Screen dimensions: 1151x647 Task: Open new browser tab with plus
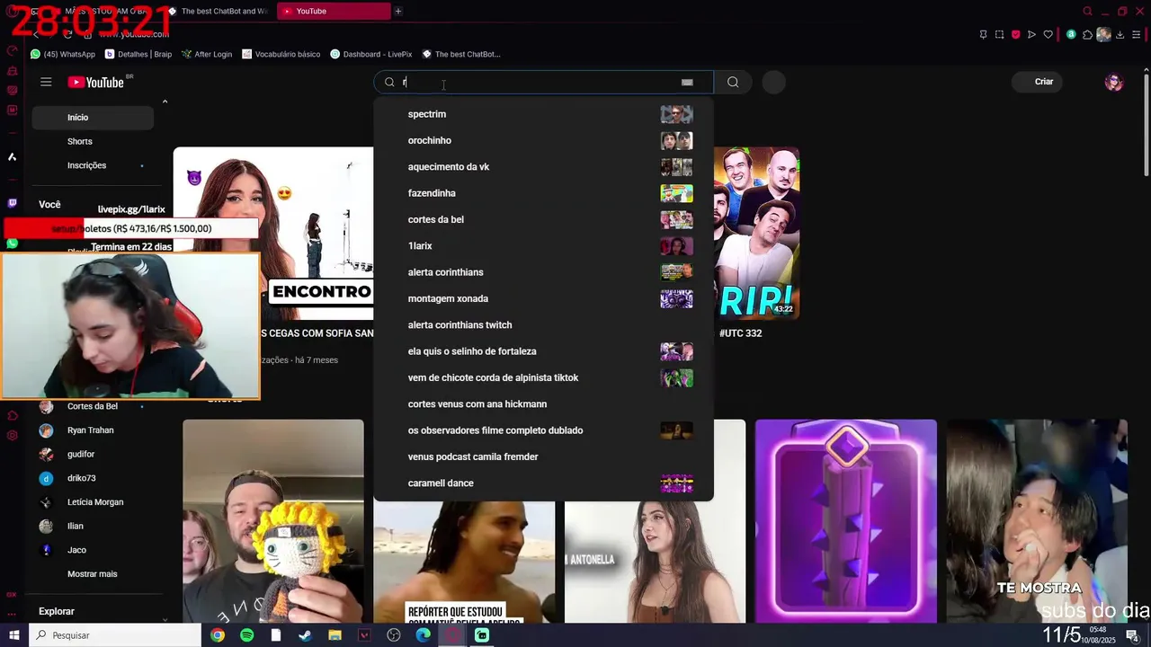(x=398, y=11)
